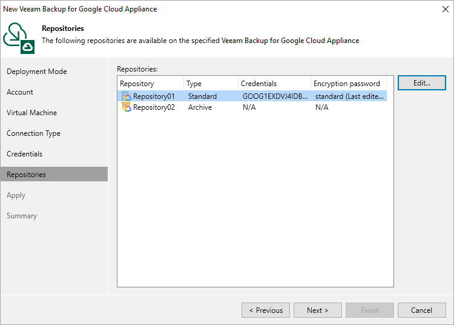This screenshot has width=454, height=325.
Task: Select the Summary step
Action: click(22, 216)
